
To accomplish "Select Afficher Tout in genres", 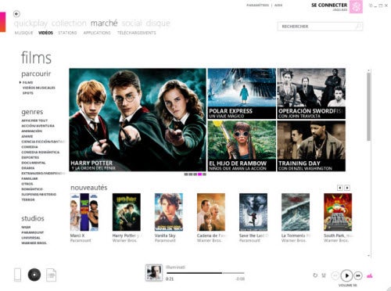I will [x=34, y=120].
